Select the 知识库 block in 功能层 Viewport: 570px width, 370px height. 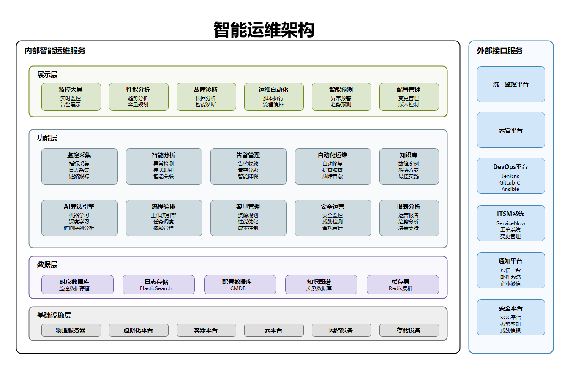(409, 166)
